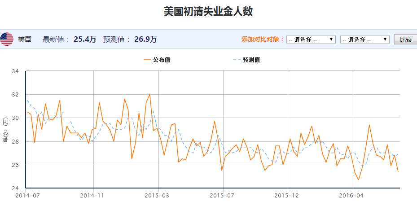The height and width of the screenshot is (206, 417).
Task: Click the 2015-03 x-axis label
Action: [x=157, y=196]
